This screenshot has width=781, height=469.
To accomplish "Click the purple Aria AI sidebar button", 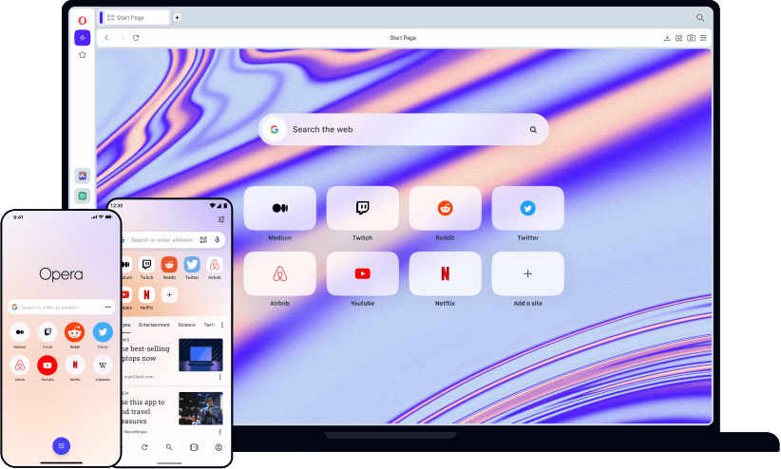I will 82,38.
